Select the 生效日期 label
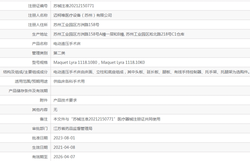Viewport: 250px width, 161px height. (x=40, y=147)
